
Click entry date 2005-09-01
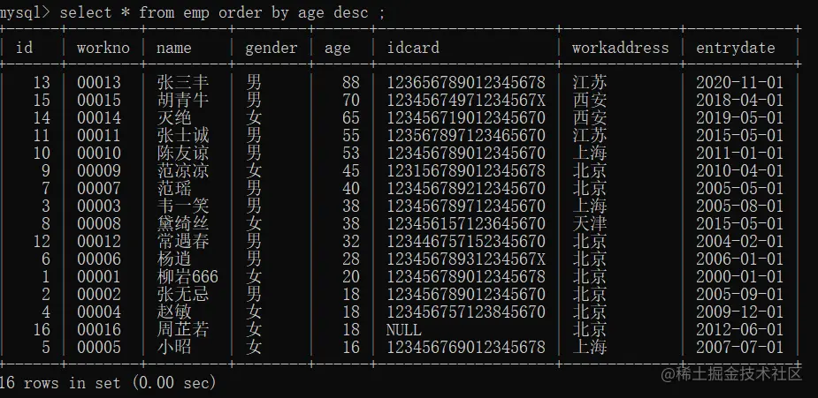[740, 295]
